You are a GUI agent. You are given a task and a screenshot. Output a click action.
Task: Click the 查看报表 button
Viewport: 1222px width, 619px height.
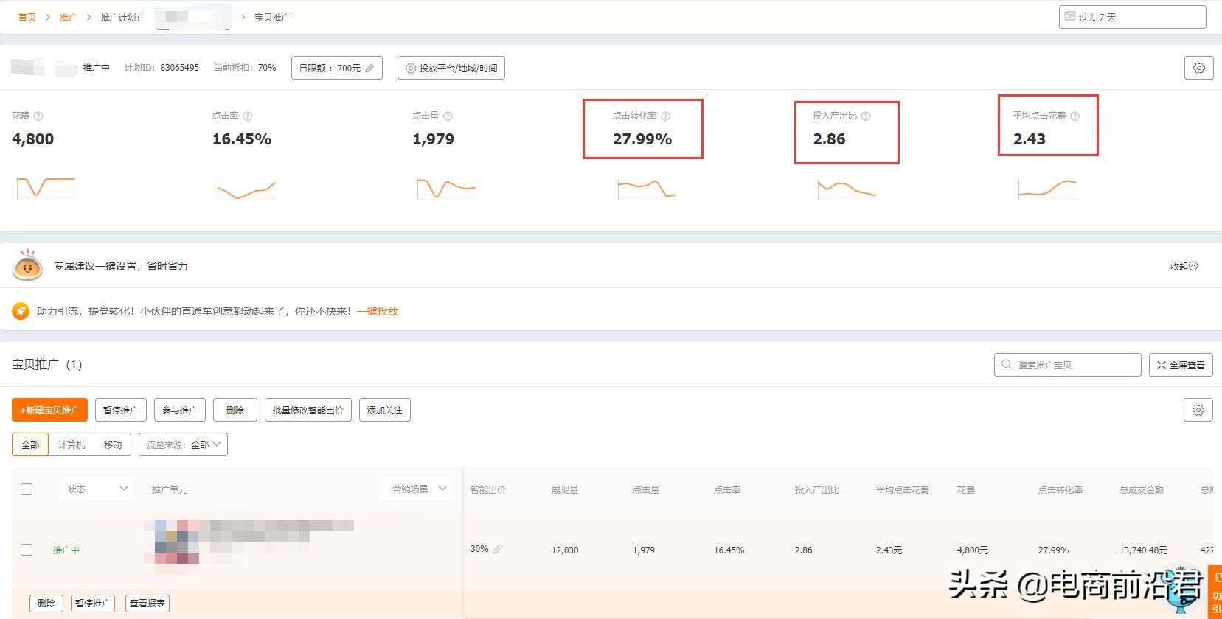147,603
